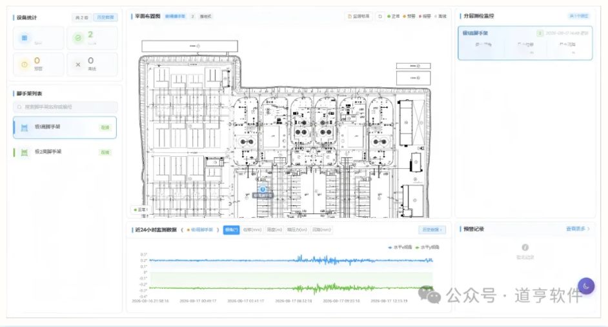The image size is (608, 327).
Task: Click the info icon in 预警记录 panel
Action: [525, 247]
